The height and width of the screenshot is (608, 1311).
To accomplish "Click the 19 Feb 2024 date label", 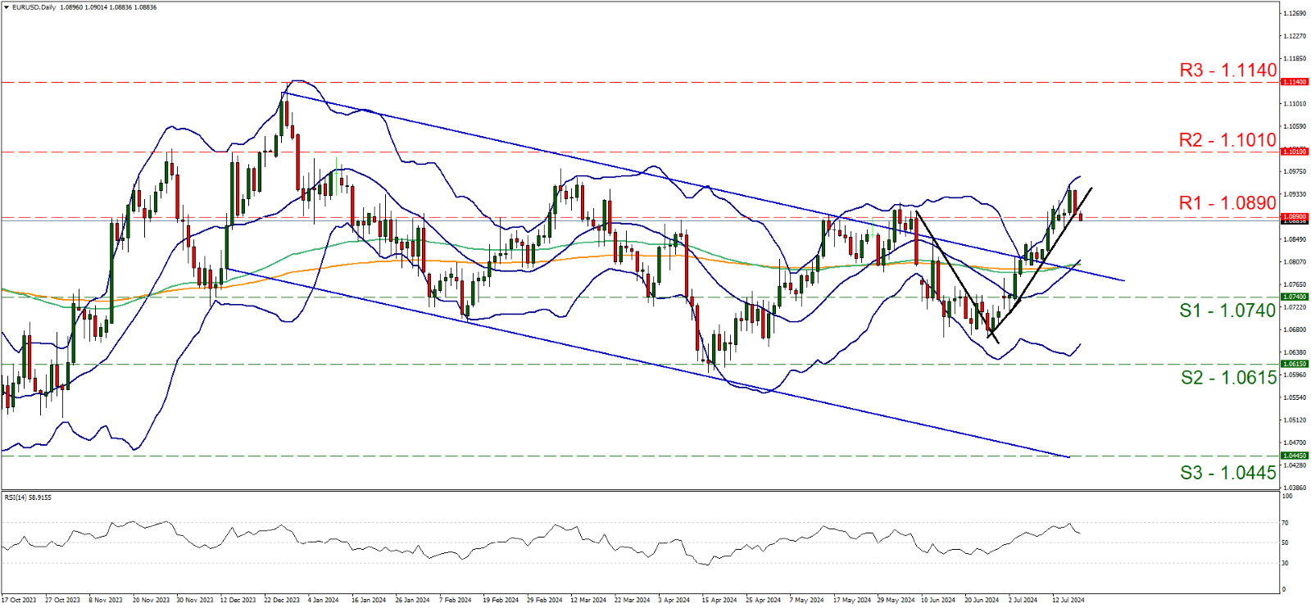I will [x=501, y=600].
